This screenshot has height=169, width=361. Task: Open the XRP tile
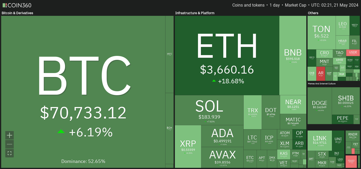[x=188, y=146]
